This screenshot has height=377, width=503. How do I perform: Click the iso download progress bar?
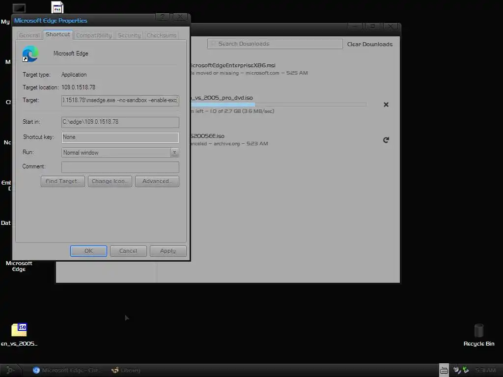click(279, 105)
